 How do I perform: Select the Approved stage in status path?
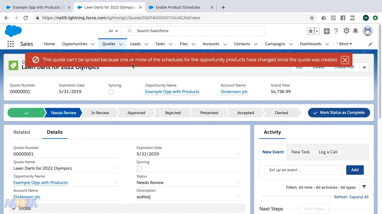[136, 113]
